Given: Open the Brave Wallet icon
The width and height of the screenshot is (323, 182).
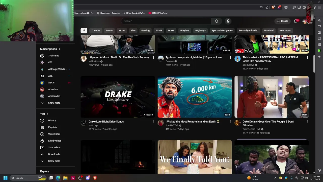Looking at the screenshot, I should point(304,7).
